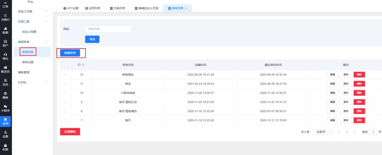Click the 新建菜单 button
Image resolution: width=382 pixels, height=155 pixels.
point(70,53)
